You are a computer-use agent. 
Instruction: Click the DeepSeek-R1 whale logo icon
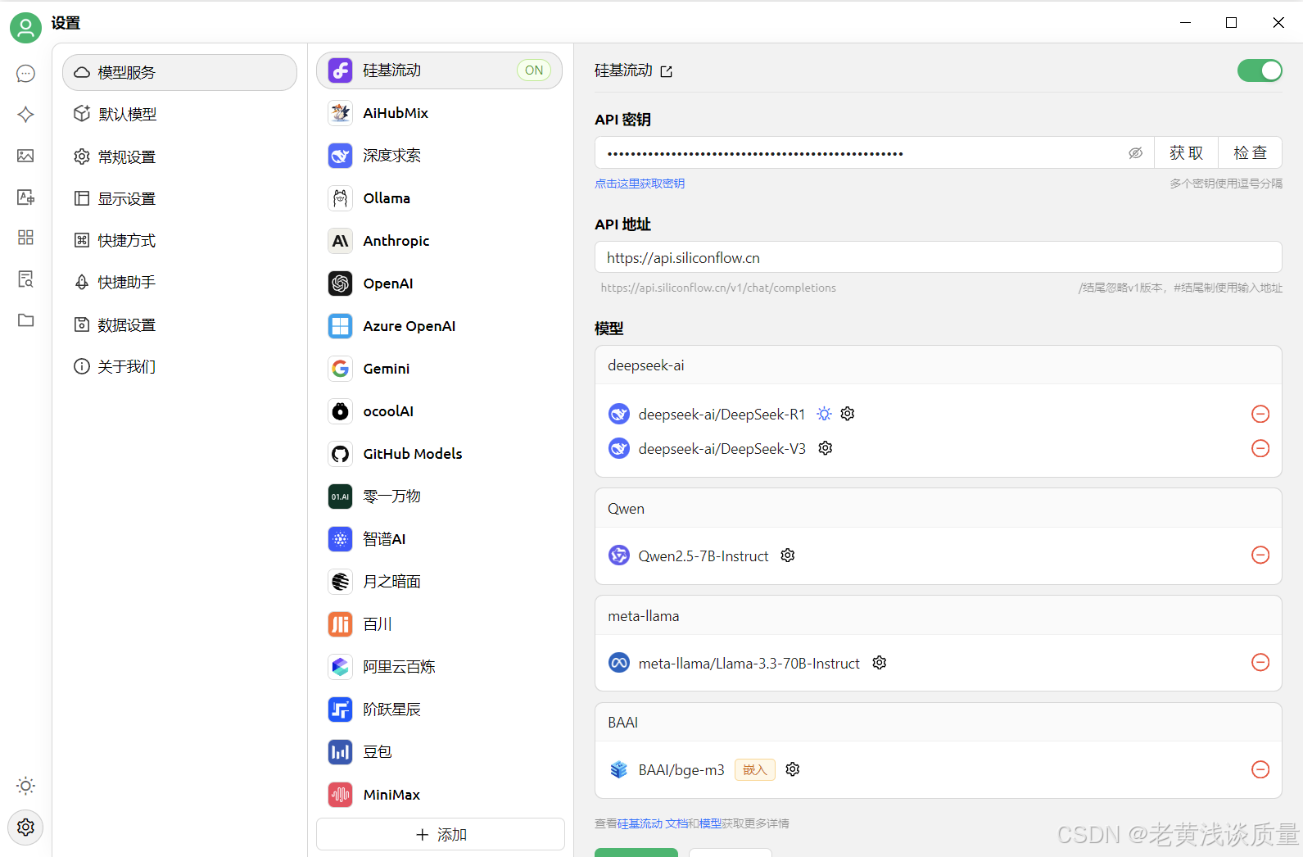pos(619,414)
